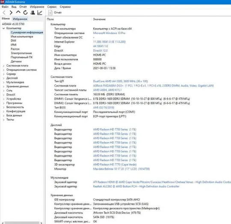Open the graph chart toolbar icon
This screenshot has width=231, height=224.
[x=40, y=13]
